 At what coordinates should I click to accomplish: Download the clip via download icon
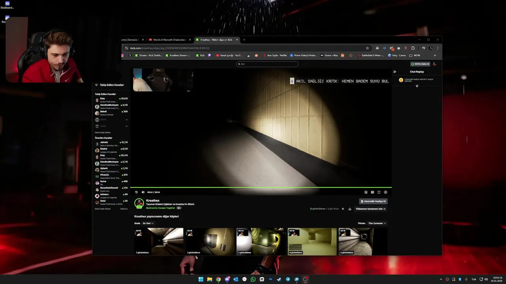coord(350,209)
